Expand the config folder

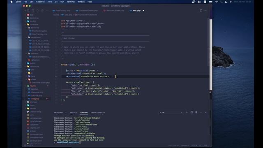click(33, 21)
